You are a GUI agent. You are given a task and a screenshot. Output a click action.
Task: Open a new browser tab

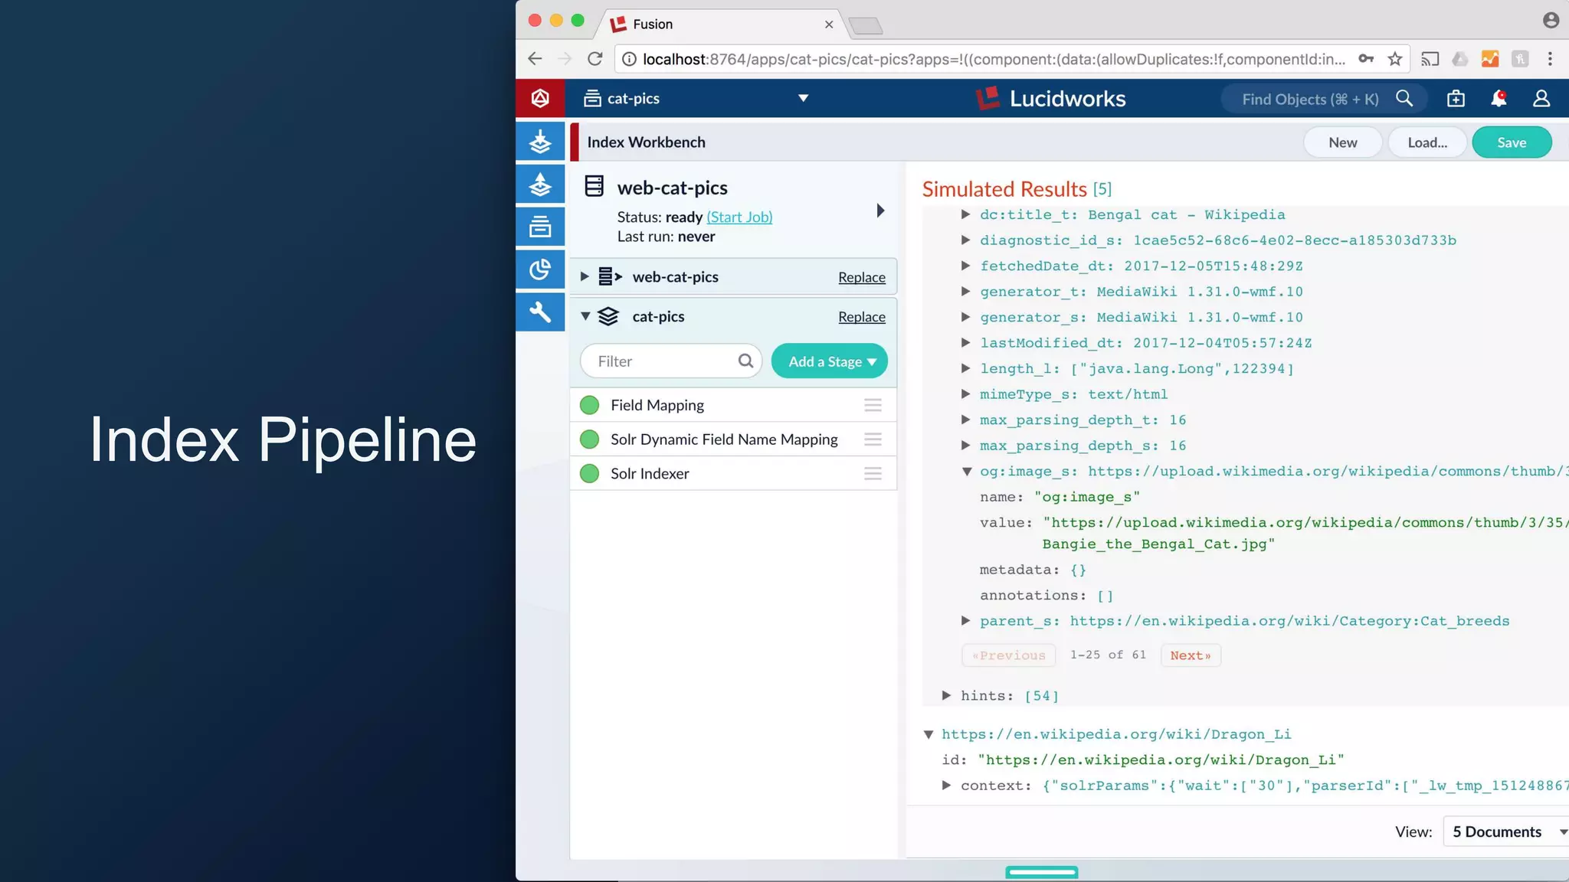(x=866, y=26)
